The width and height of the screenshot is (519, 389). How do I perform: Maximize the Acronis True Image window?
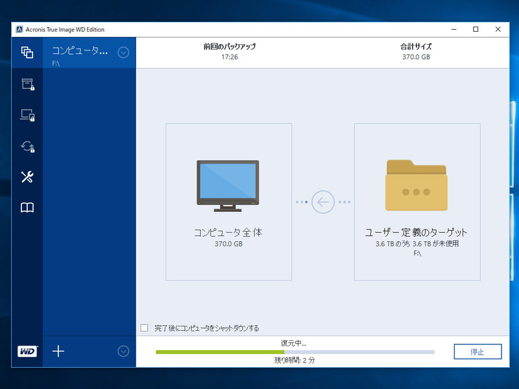coord(476,29)
